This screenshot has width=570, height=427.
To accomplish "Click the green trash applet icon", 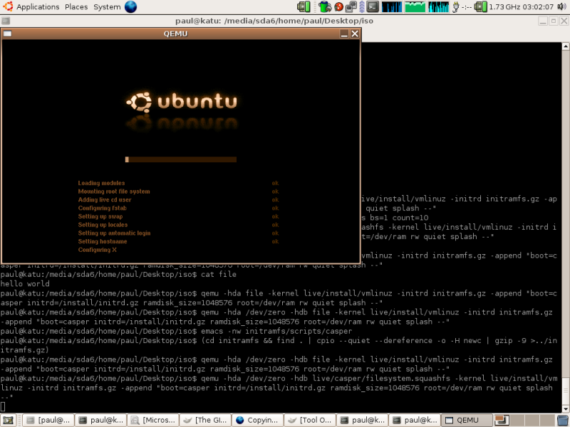I will point(325,6).
